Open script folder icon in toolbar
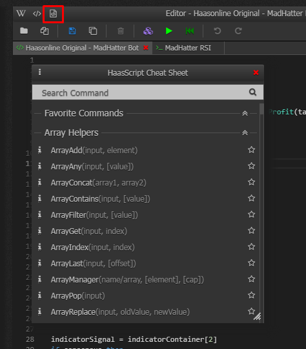This screenshot has width=306, height=349. [24, 31]
